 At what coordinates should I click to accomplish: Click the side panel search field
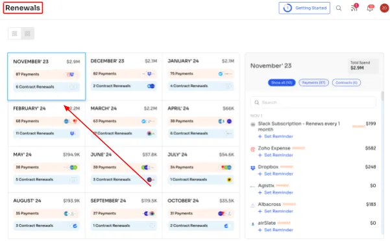click(x=313, y=102)
